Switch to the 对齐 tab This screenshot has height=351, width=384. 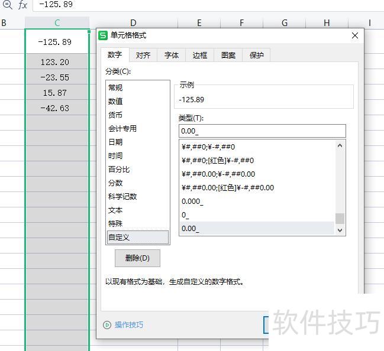coord(143,55)
